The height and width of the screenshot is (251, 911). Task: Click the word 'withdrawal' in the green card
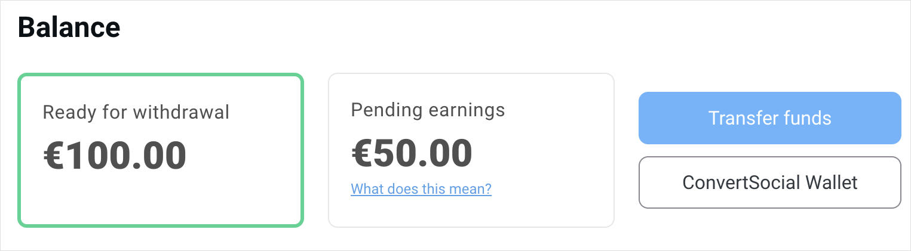point(181,112)
